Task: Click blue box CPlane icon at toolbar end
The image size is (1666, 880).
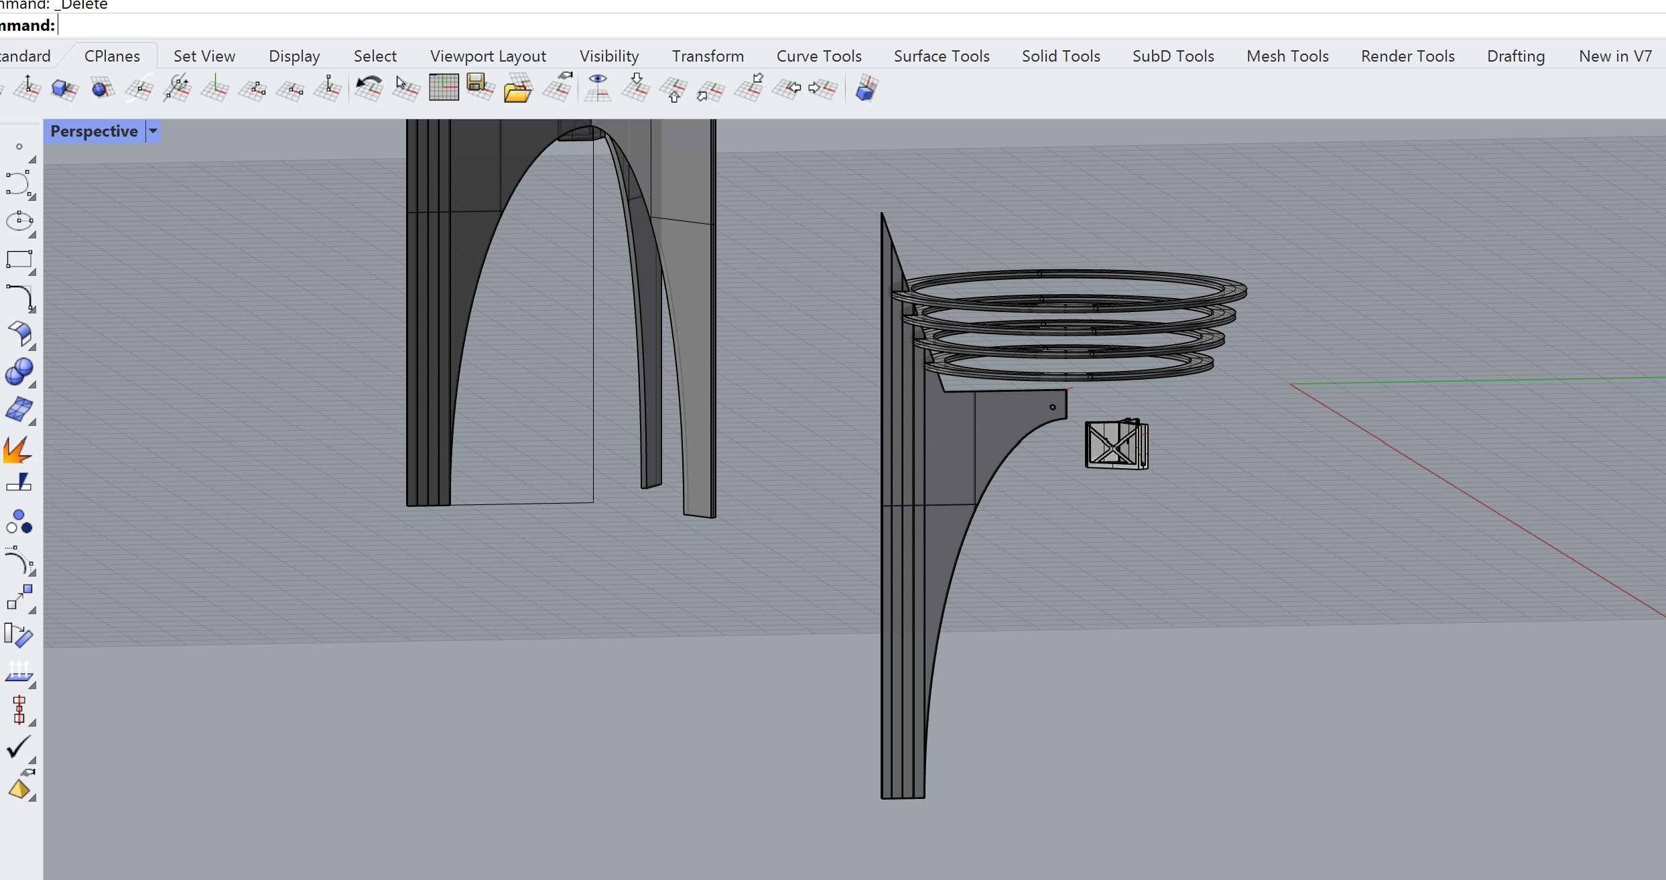Action: [866, 88]
